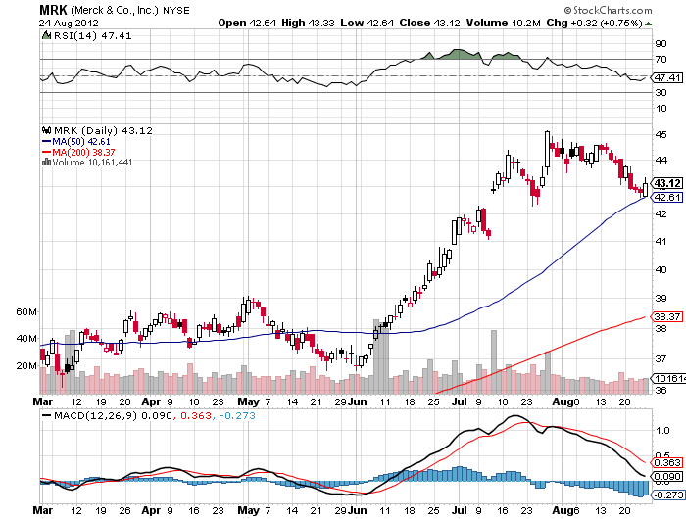Click the 'Jun' label on price chart axis
This screenshot has width=686, height=519.
tap(358, 401)
